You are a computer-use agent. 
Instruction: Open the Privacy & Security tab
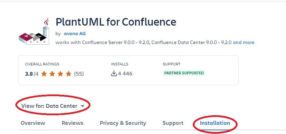pos(123,123)
